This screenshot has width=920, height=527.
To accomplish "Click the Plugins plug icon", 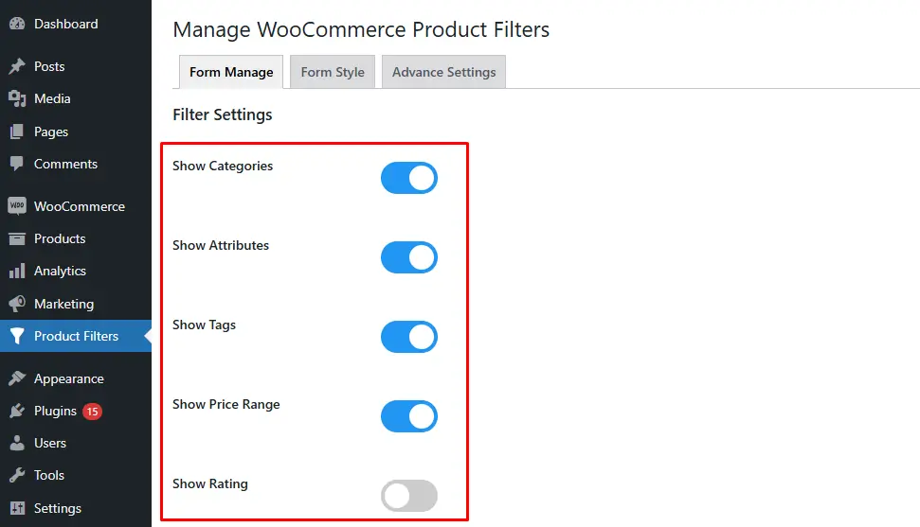I will point(17,411).
